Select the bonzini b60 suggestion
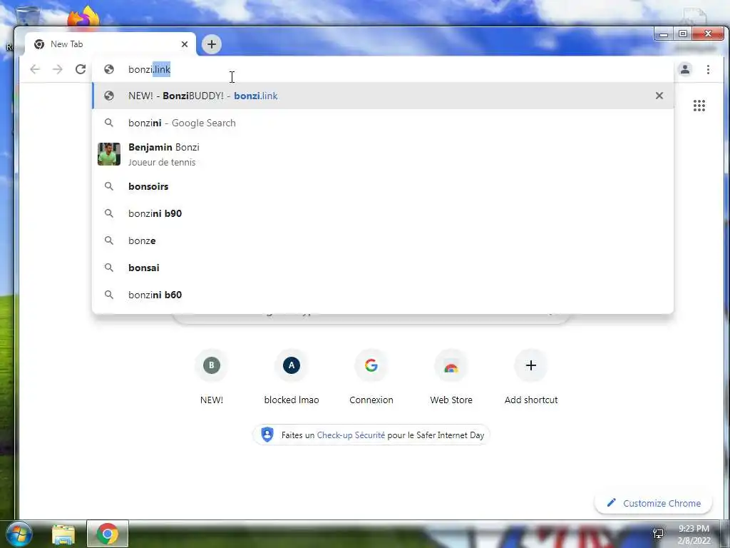This screenshot has height=548, width=730. 383,295
